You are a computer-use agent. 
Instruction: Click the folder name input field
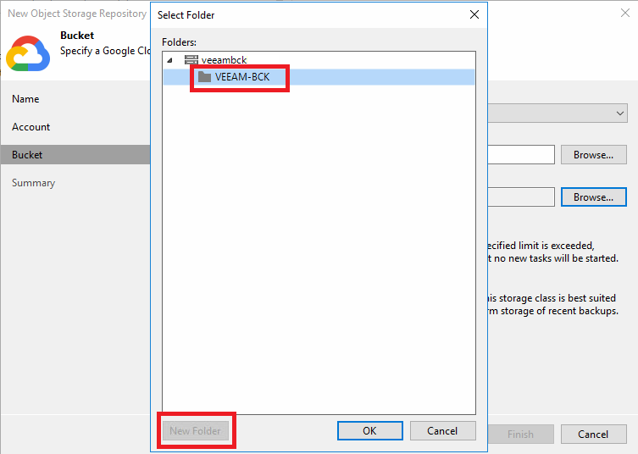[x=521, y=197]
